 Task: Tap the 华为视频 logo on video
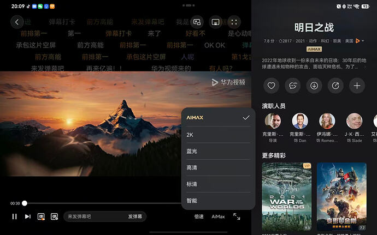pyautogui.click(x=228, y=82)
